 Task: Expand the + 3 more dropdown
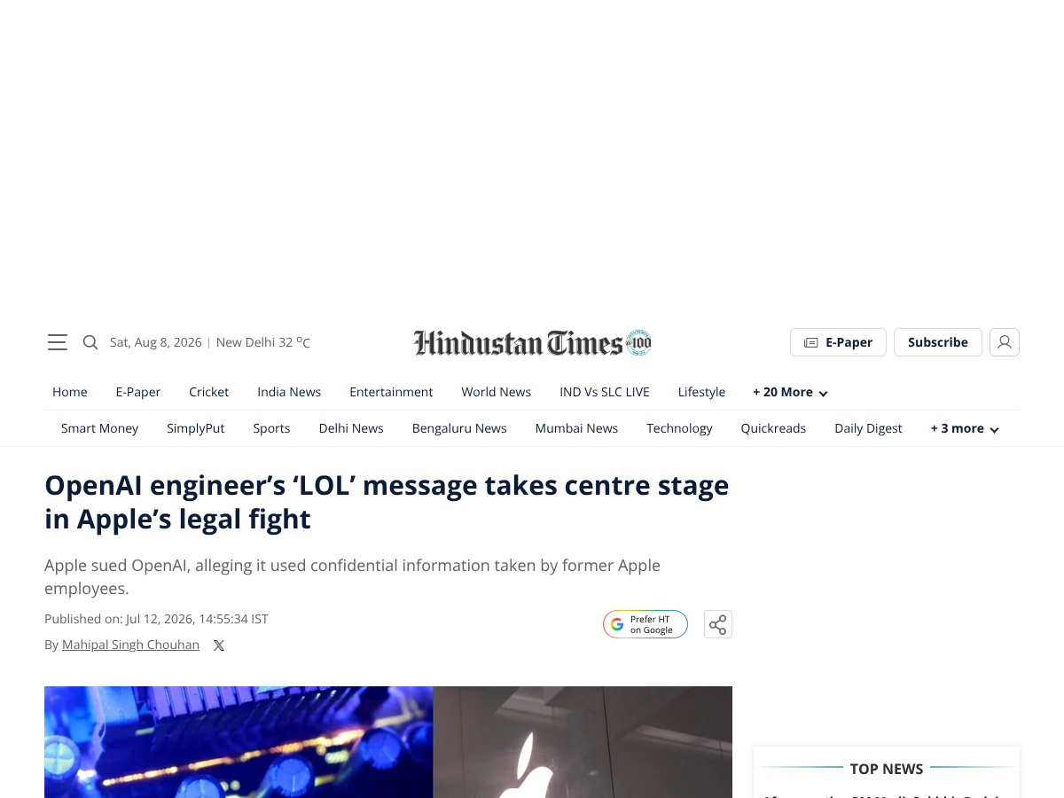(x=965, y=428)
